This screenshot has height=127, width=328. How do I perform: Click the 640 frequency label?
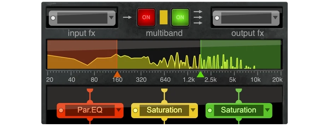(x=165, y=80)
